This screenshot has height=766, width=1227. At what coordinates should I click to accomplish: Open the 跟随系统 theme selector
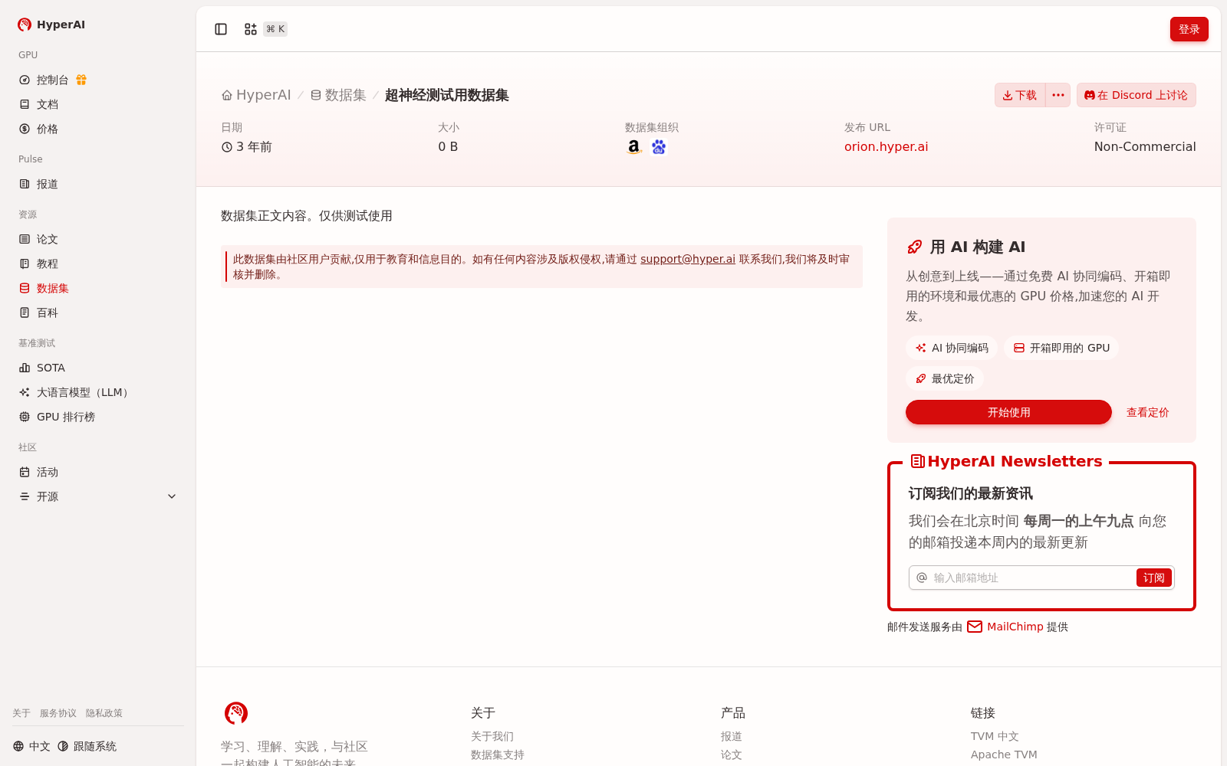click(x=87, y=746)
